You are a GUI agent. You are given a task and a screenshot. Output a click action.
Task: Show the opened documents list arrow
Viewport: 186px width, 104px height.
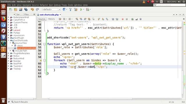pos(180,15)
